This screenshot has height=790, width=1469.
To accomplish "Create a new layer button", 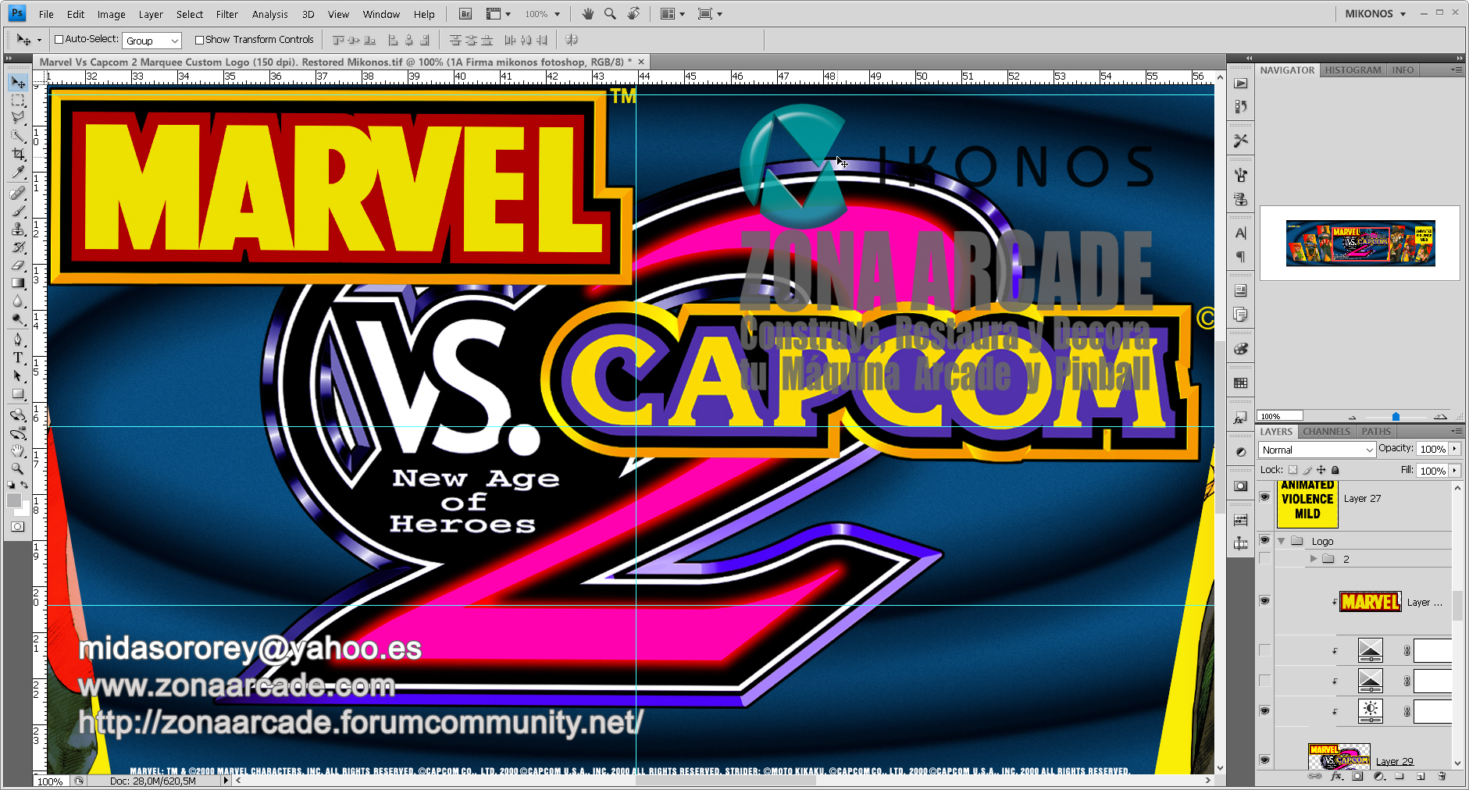I will 1421,777.
